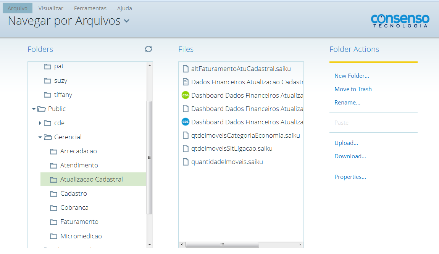
Task: Open the blue CDE dashboard file icon
Action: [x=186, y=122]
